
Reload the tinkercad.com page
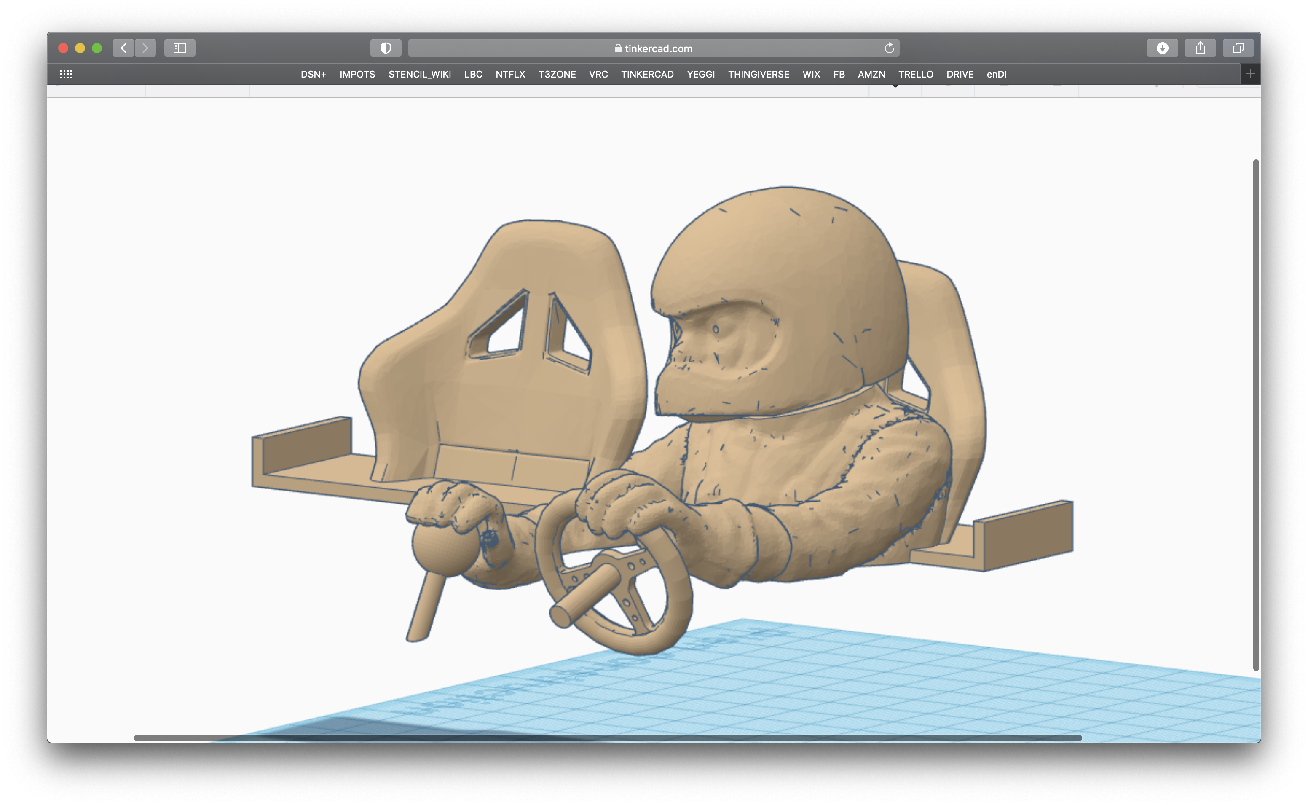coord(889,48)
